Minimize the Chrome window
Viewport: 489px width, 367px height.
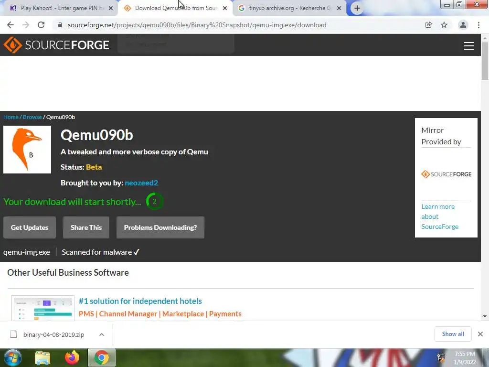coord(447,4)
